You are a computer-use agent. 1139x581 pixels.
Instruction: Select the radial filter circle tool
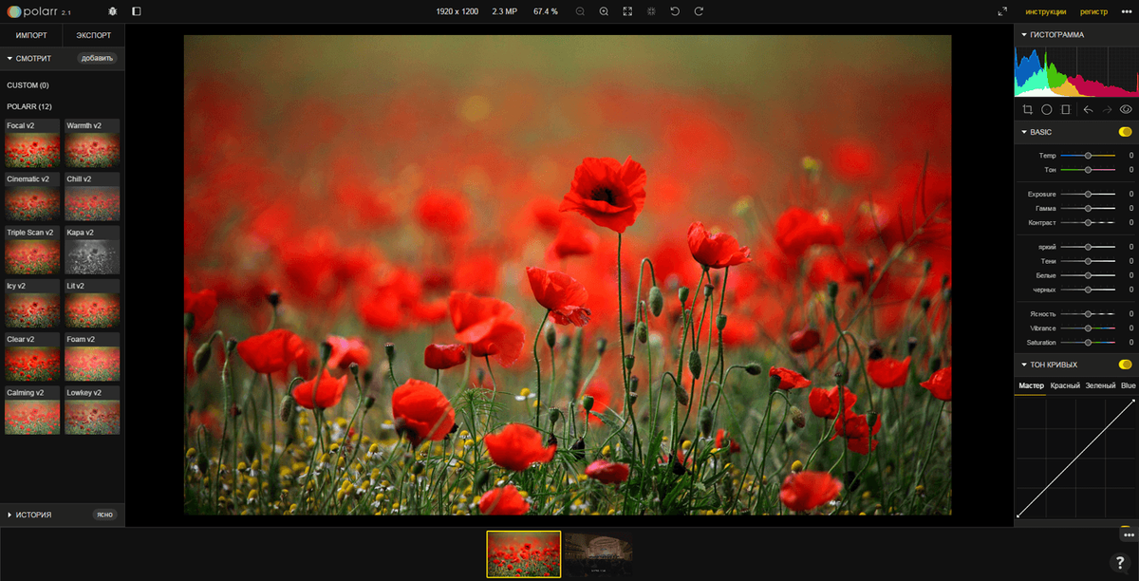[1047, 109]
